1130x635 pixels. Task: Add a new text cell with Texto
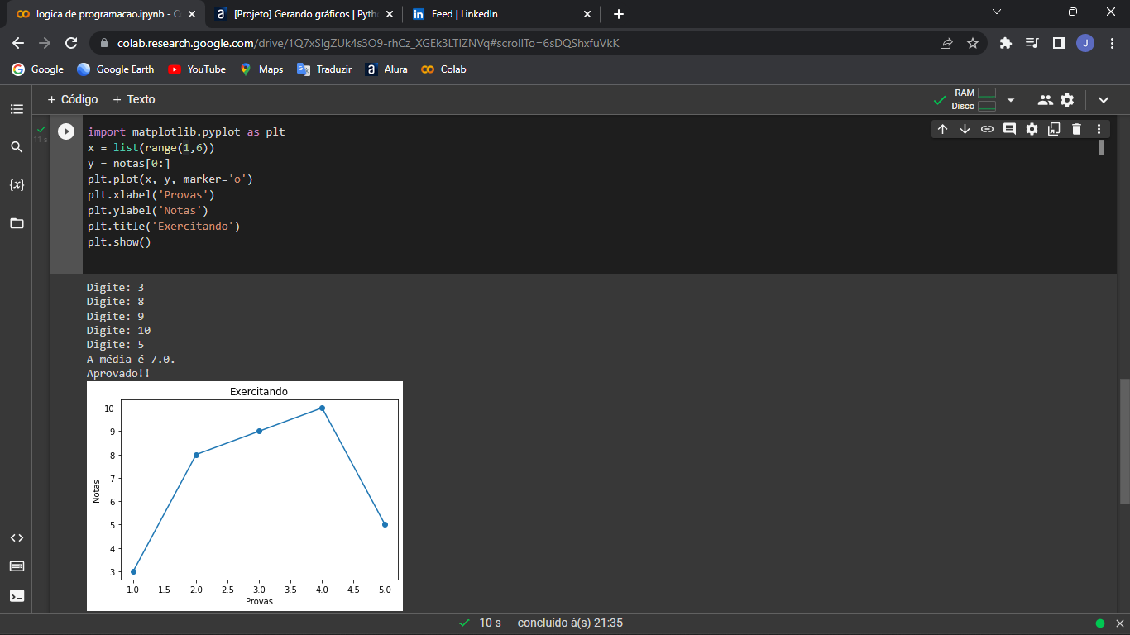click(x=134, y=99)
